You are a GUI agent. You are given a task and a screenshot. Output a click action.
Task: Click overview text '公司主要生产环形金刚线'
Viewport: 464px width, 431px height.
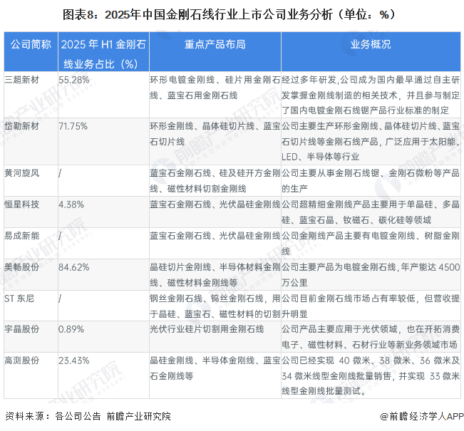pos(330,126)
